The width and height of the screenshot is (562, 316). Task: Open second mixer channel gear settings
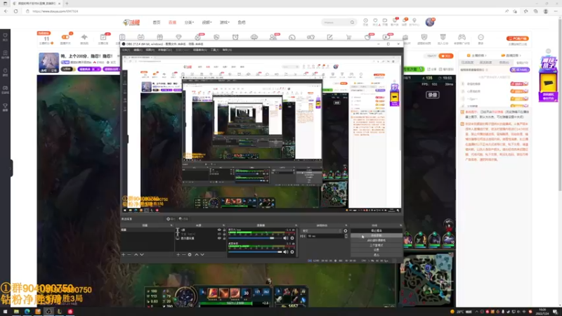click(292, 252)
